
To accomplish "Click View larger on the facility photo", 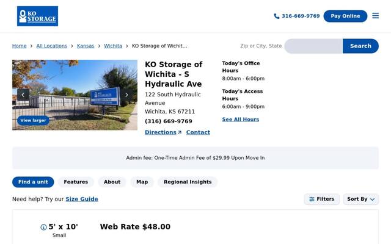I will coord(33,121).
